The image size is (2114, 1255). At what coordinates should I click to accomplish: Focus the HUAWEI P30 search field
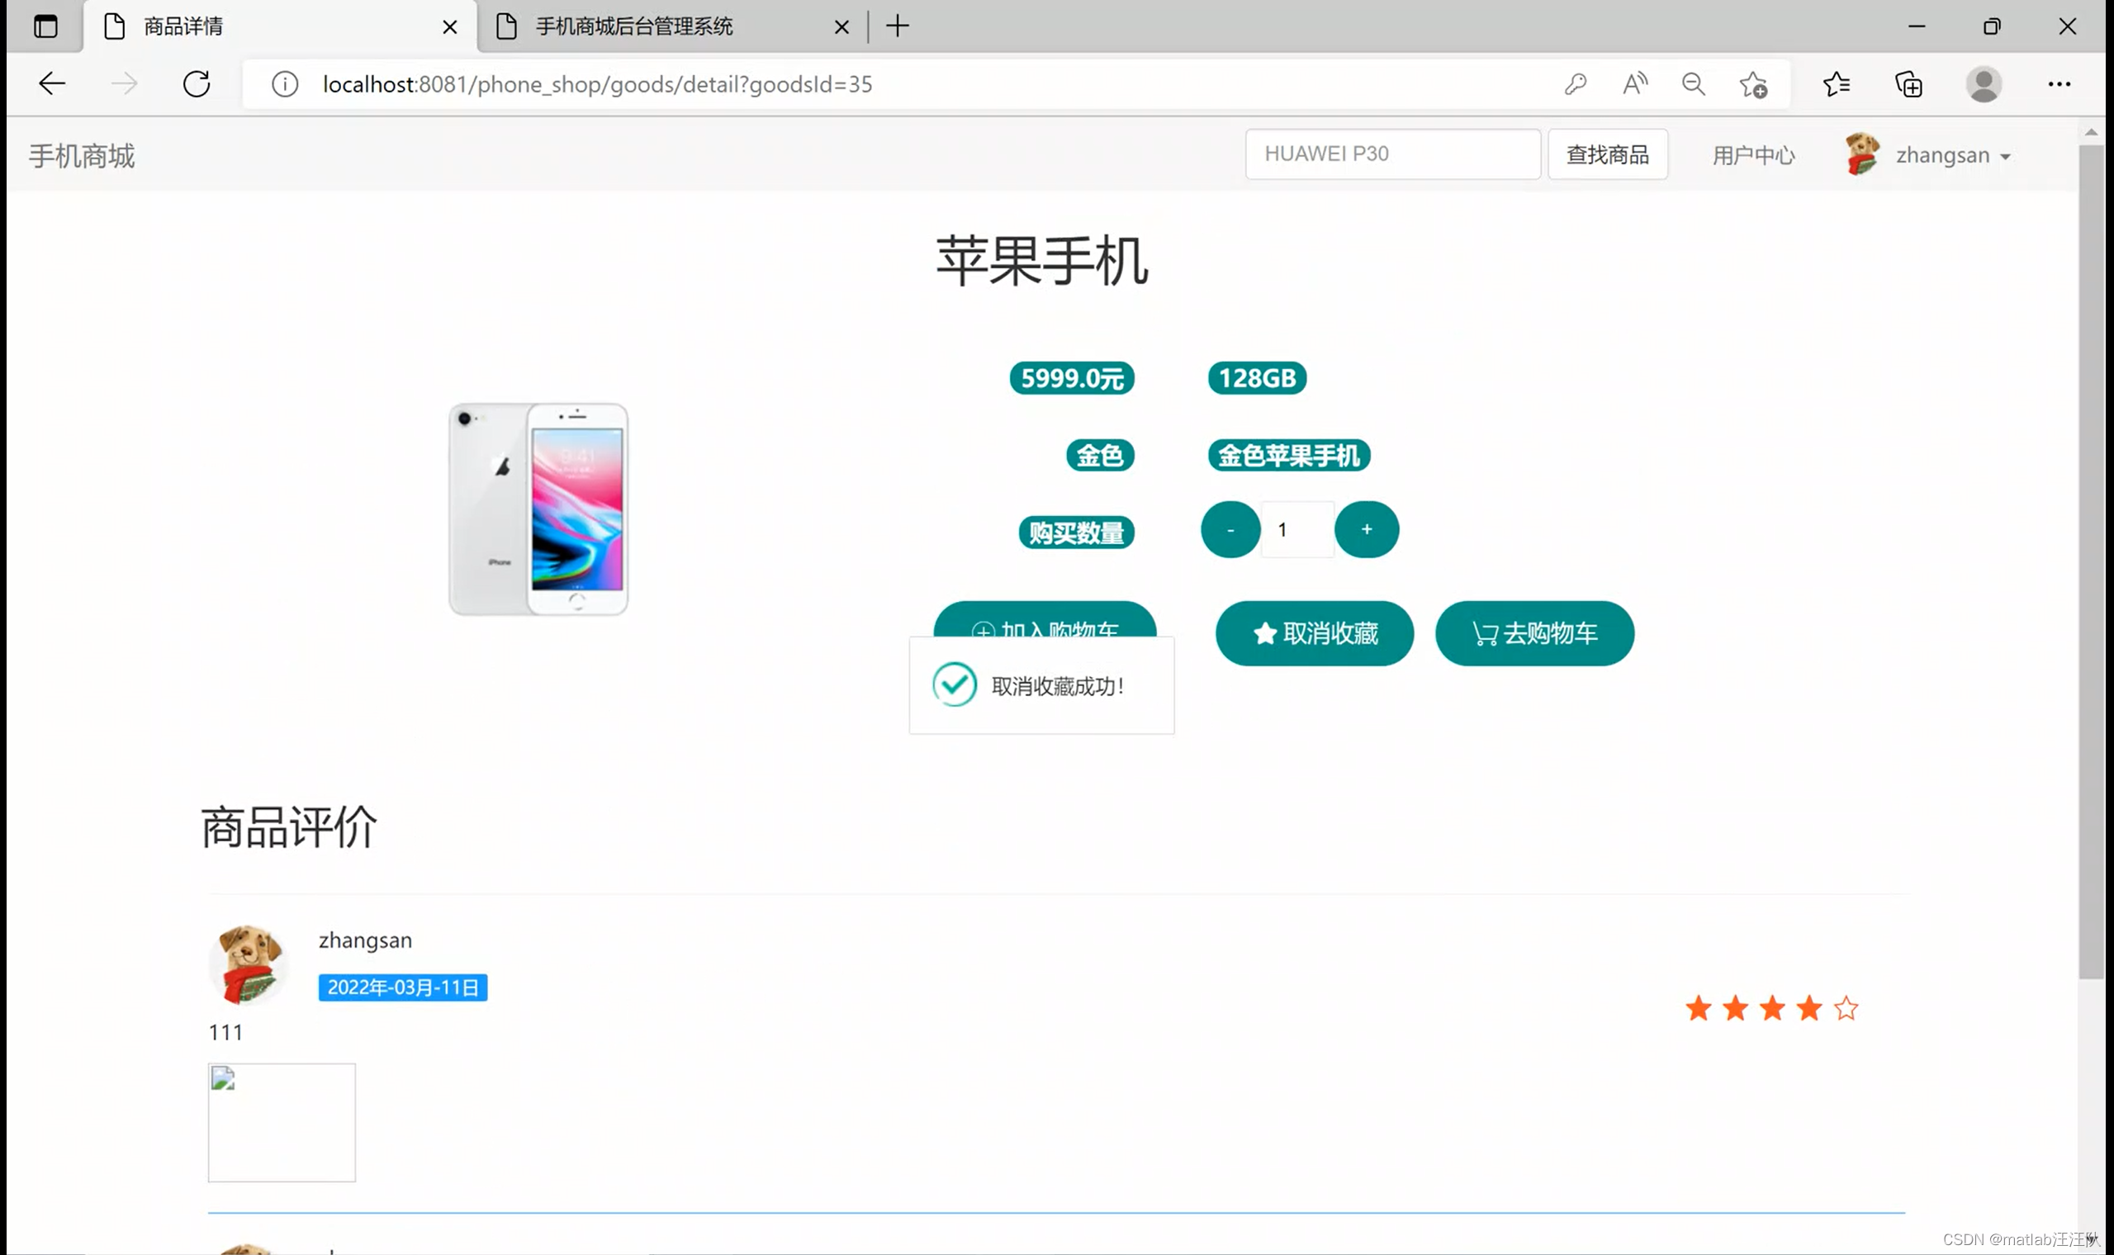1392,154
